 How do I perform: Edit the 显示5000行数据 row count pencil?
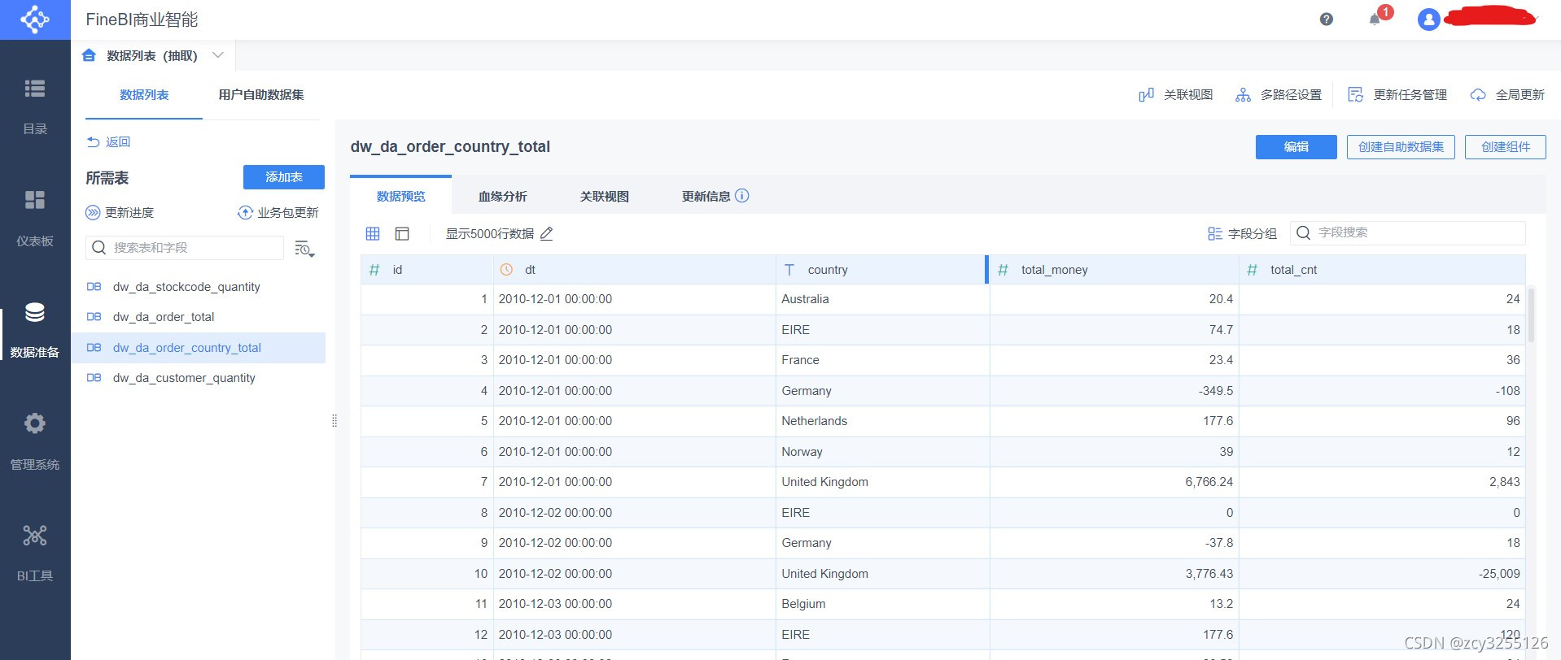click(547, 234)
